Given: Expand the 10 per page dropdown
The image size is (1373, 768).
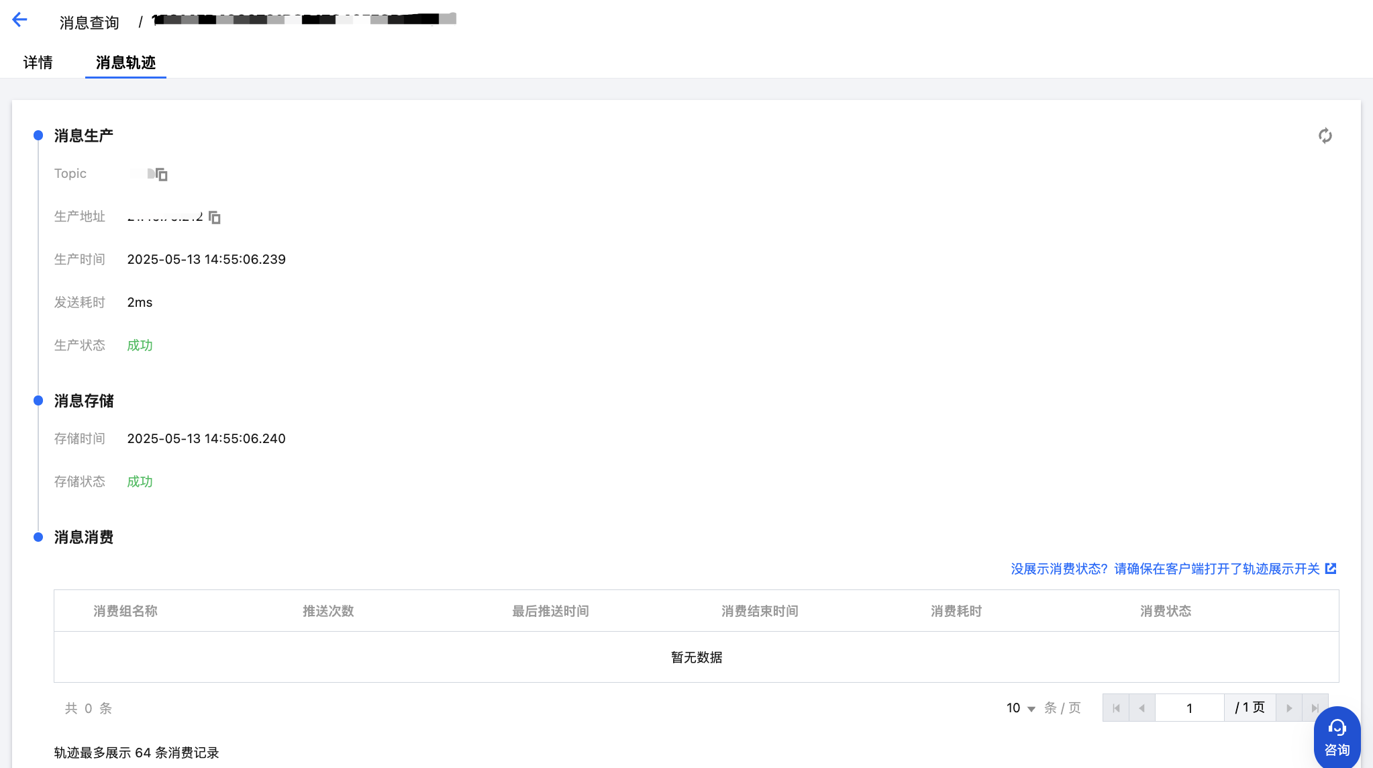Looking at the screenshot, I should click(x=1021, y=708).
